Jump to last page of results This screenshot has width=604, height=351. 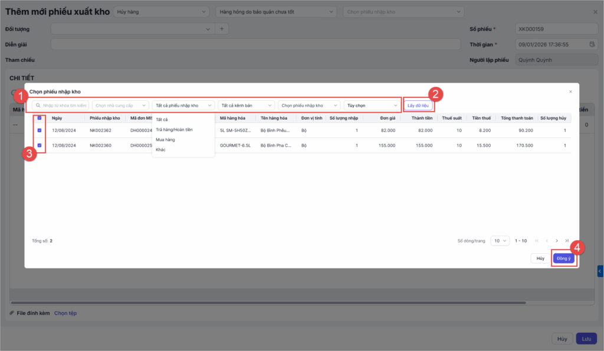567,241
